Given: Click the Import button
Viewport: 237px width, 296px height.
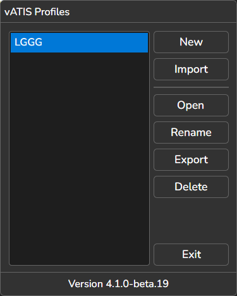Looking at the screenshot, I should [191, 69].
